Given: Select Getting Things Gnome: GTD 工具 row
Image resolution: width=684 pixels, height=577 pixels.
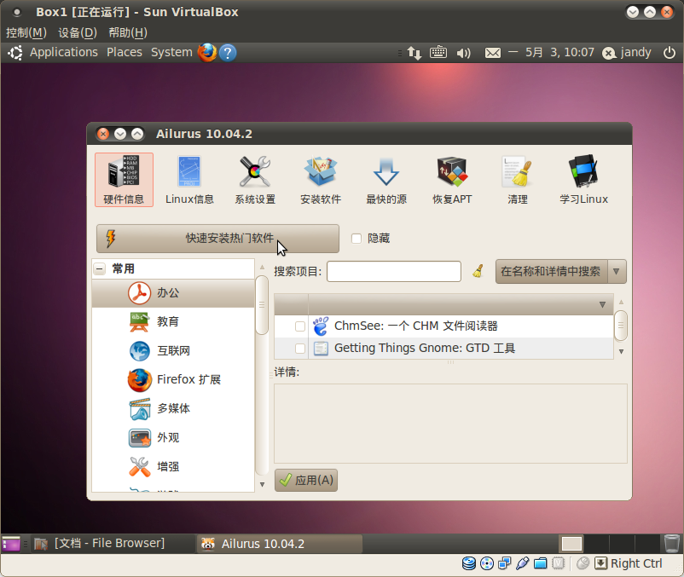Looking at the screenshot, I should [x=443, y=349].
